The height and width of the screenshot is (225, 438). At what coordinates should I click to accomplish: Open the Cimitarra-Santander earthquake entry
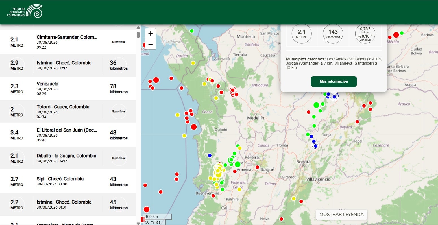coord(68,42)
